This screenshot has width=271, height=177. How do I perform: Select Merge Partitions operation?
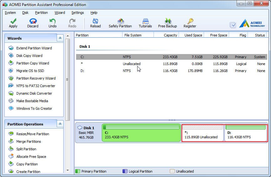coord(25,141)
